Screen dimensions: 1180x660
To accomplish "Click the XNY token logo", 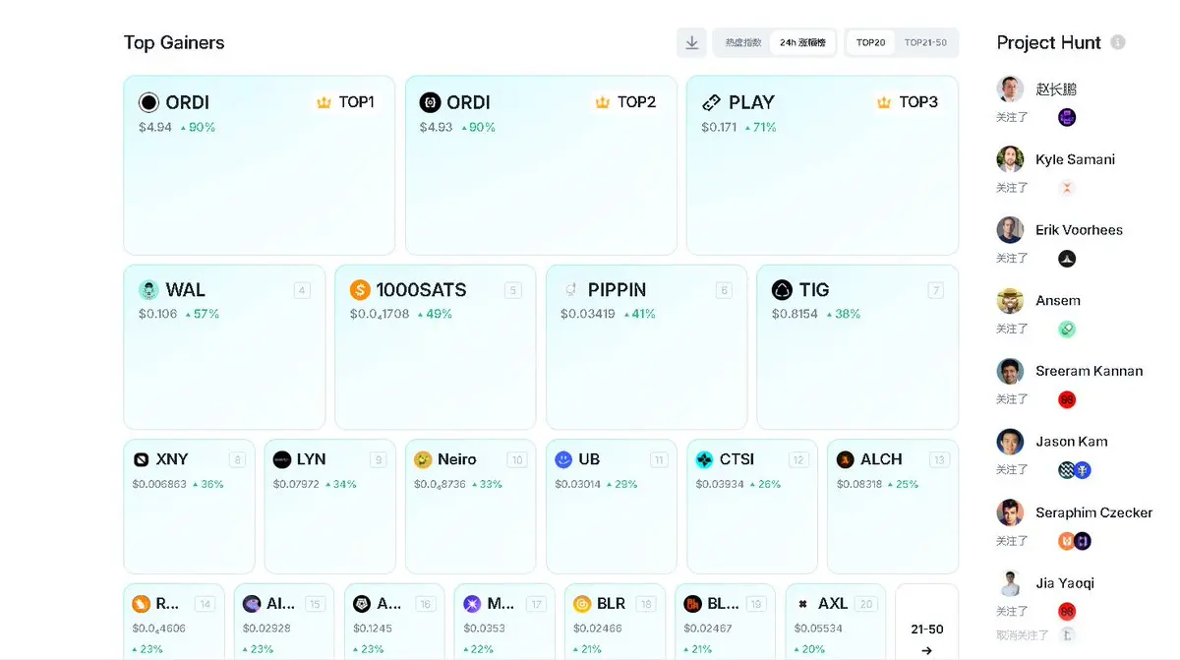I will 141,459.
